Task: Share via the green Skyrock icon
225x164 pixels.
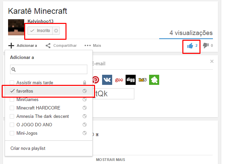Action: pyautogui.click(x=154, y=80)
